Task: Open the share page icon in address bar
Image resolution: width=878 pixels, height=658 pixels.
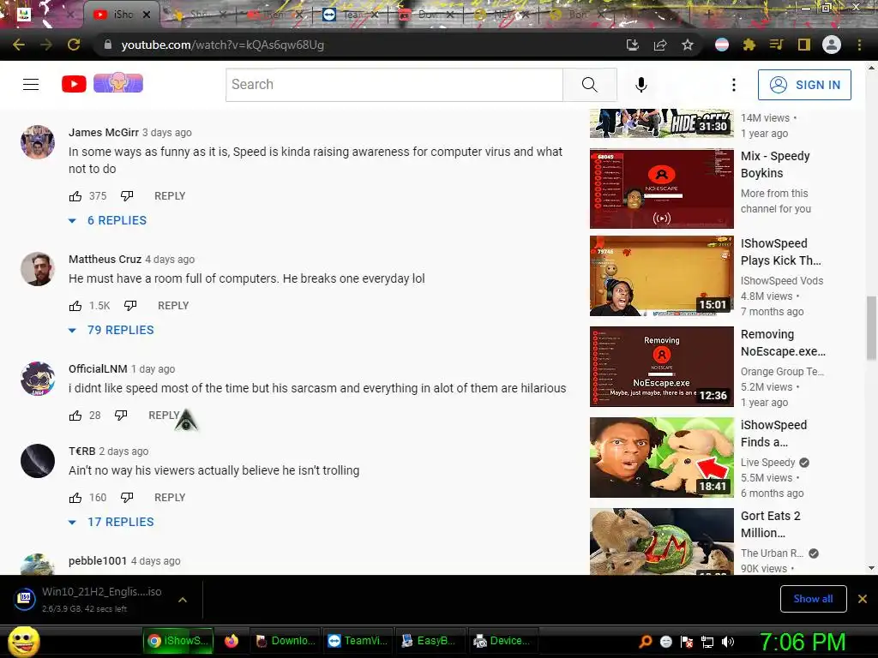Action: point(660,45)
